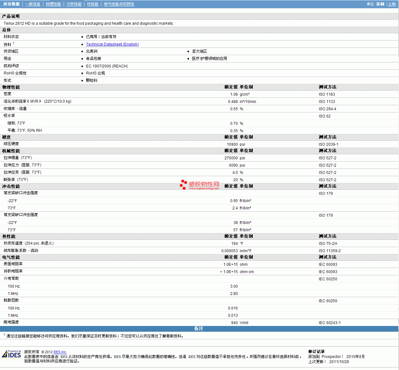Click IEC 60243-1 test method
This screenshot has width=399, height=370.
[x=330, y=323]
